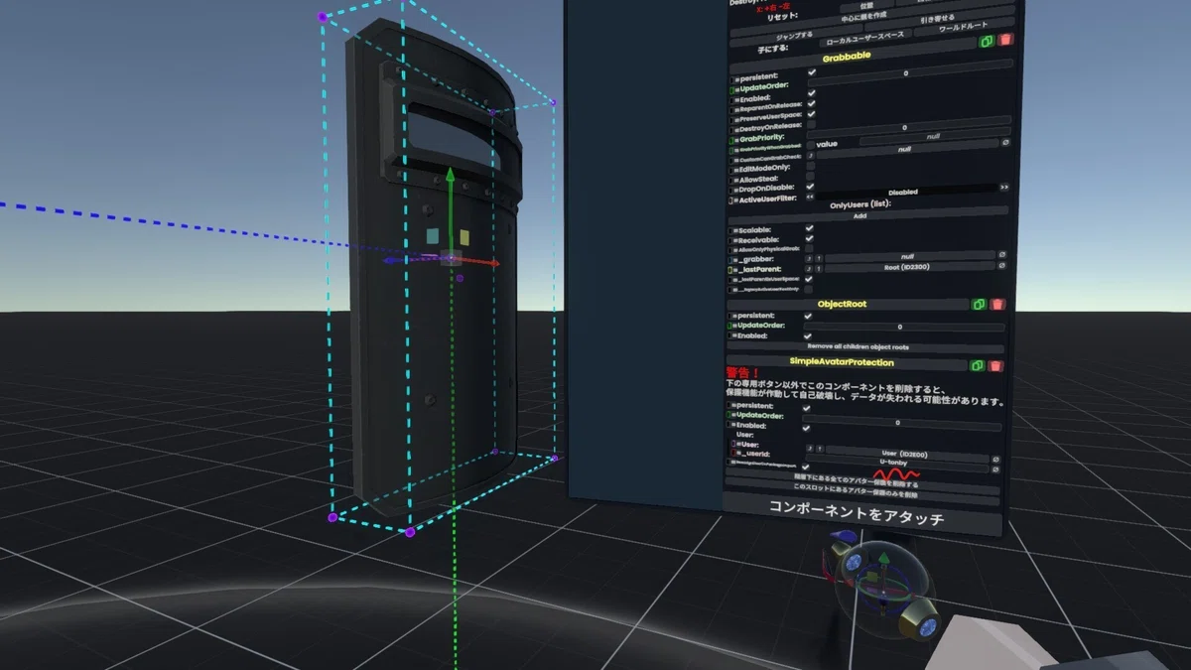Delete the ObjectRoot component
The image size is (1191, 670).
[996, 304]
